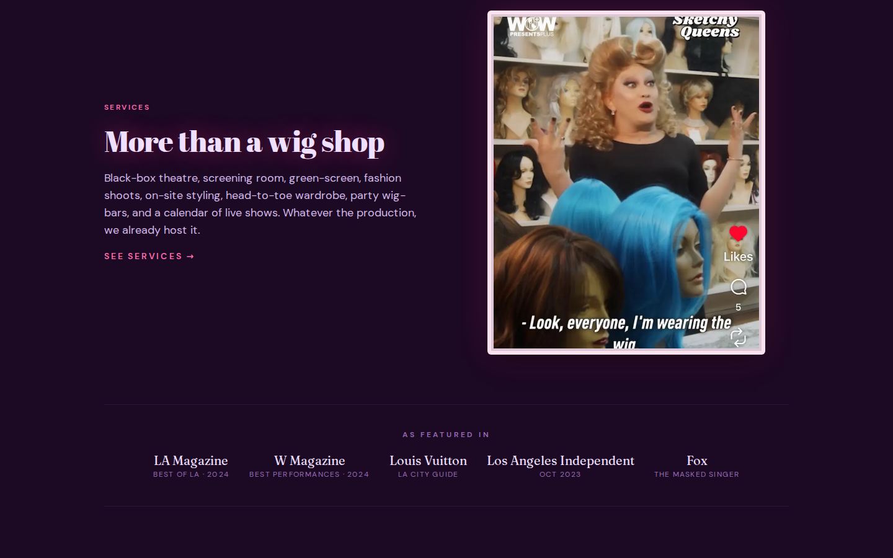Screen dimensions: 893x558
Task: Click the 'BEST PERFORMANCES · 2024' caption
Action: [x=309, y=474]
